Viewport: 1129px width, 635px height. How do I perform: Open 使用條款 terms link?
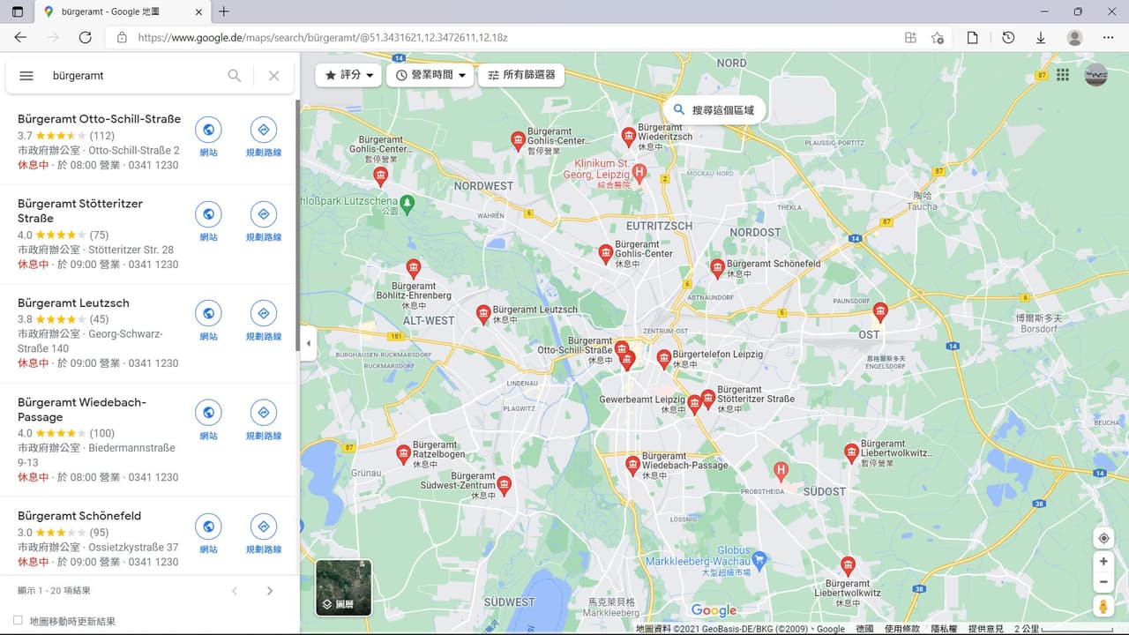(x=901, y=629)
